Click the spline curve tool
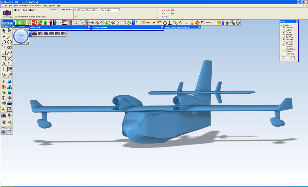Image resolution: width=308 pixels, height=187 pixels. 10,53
